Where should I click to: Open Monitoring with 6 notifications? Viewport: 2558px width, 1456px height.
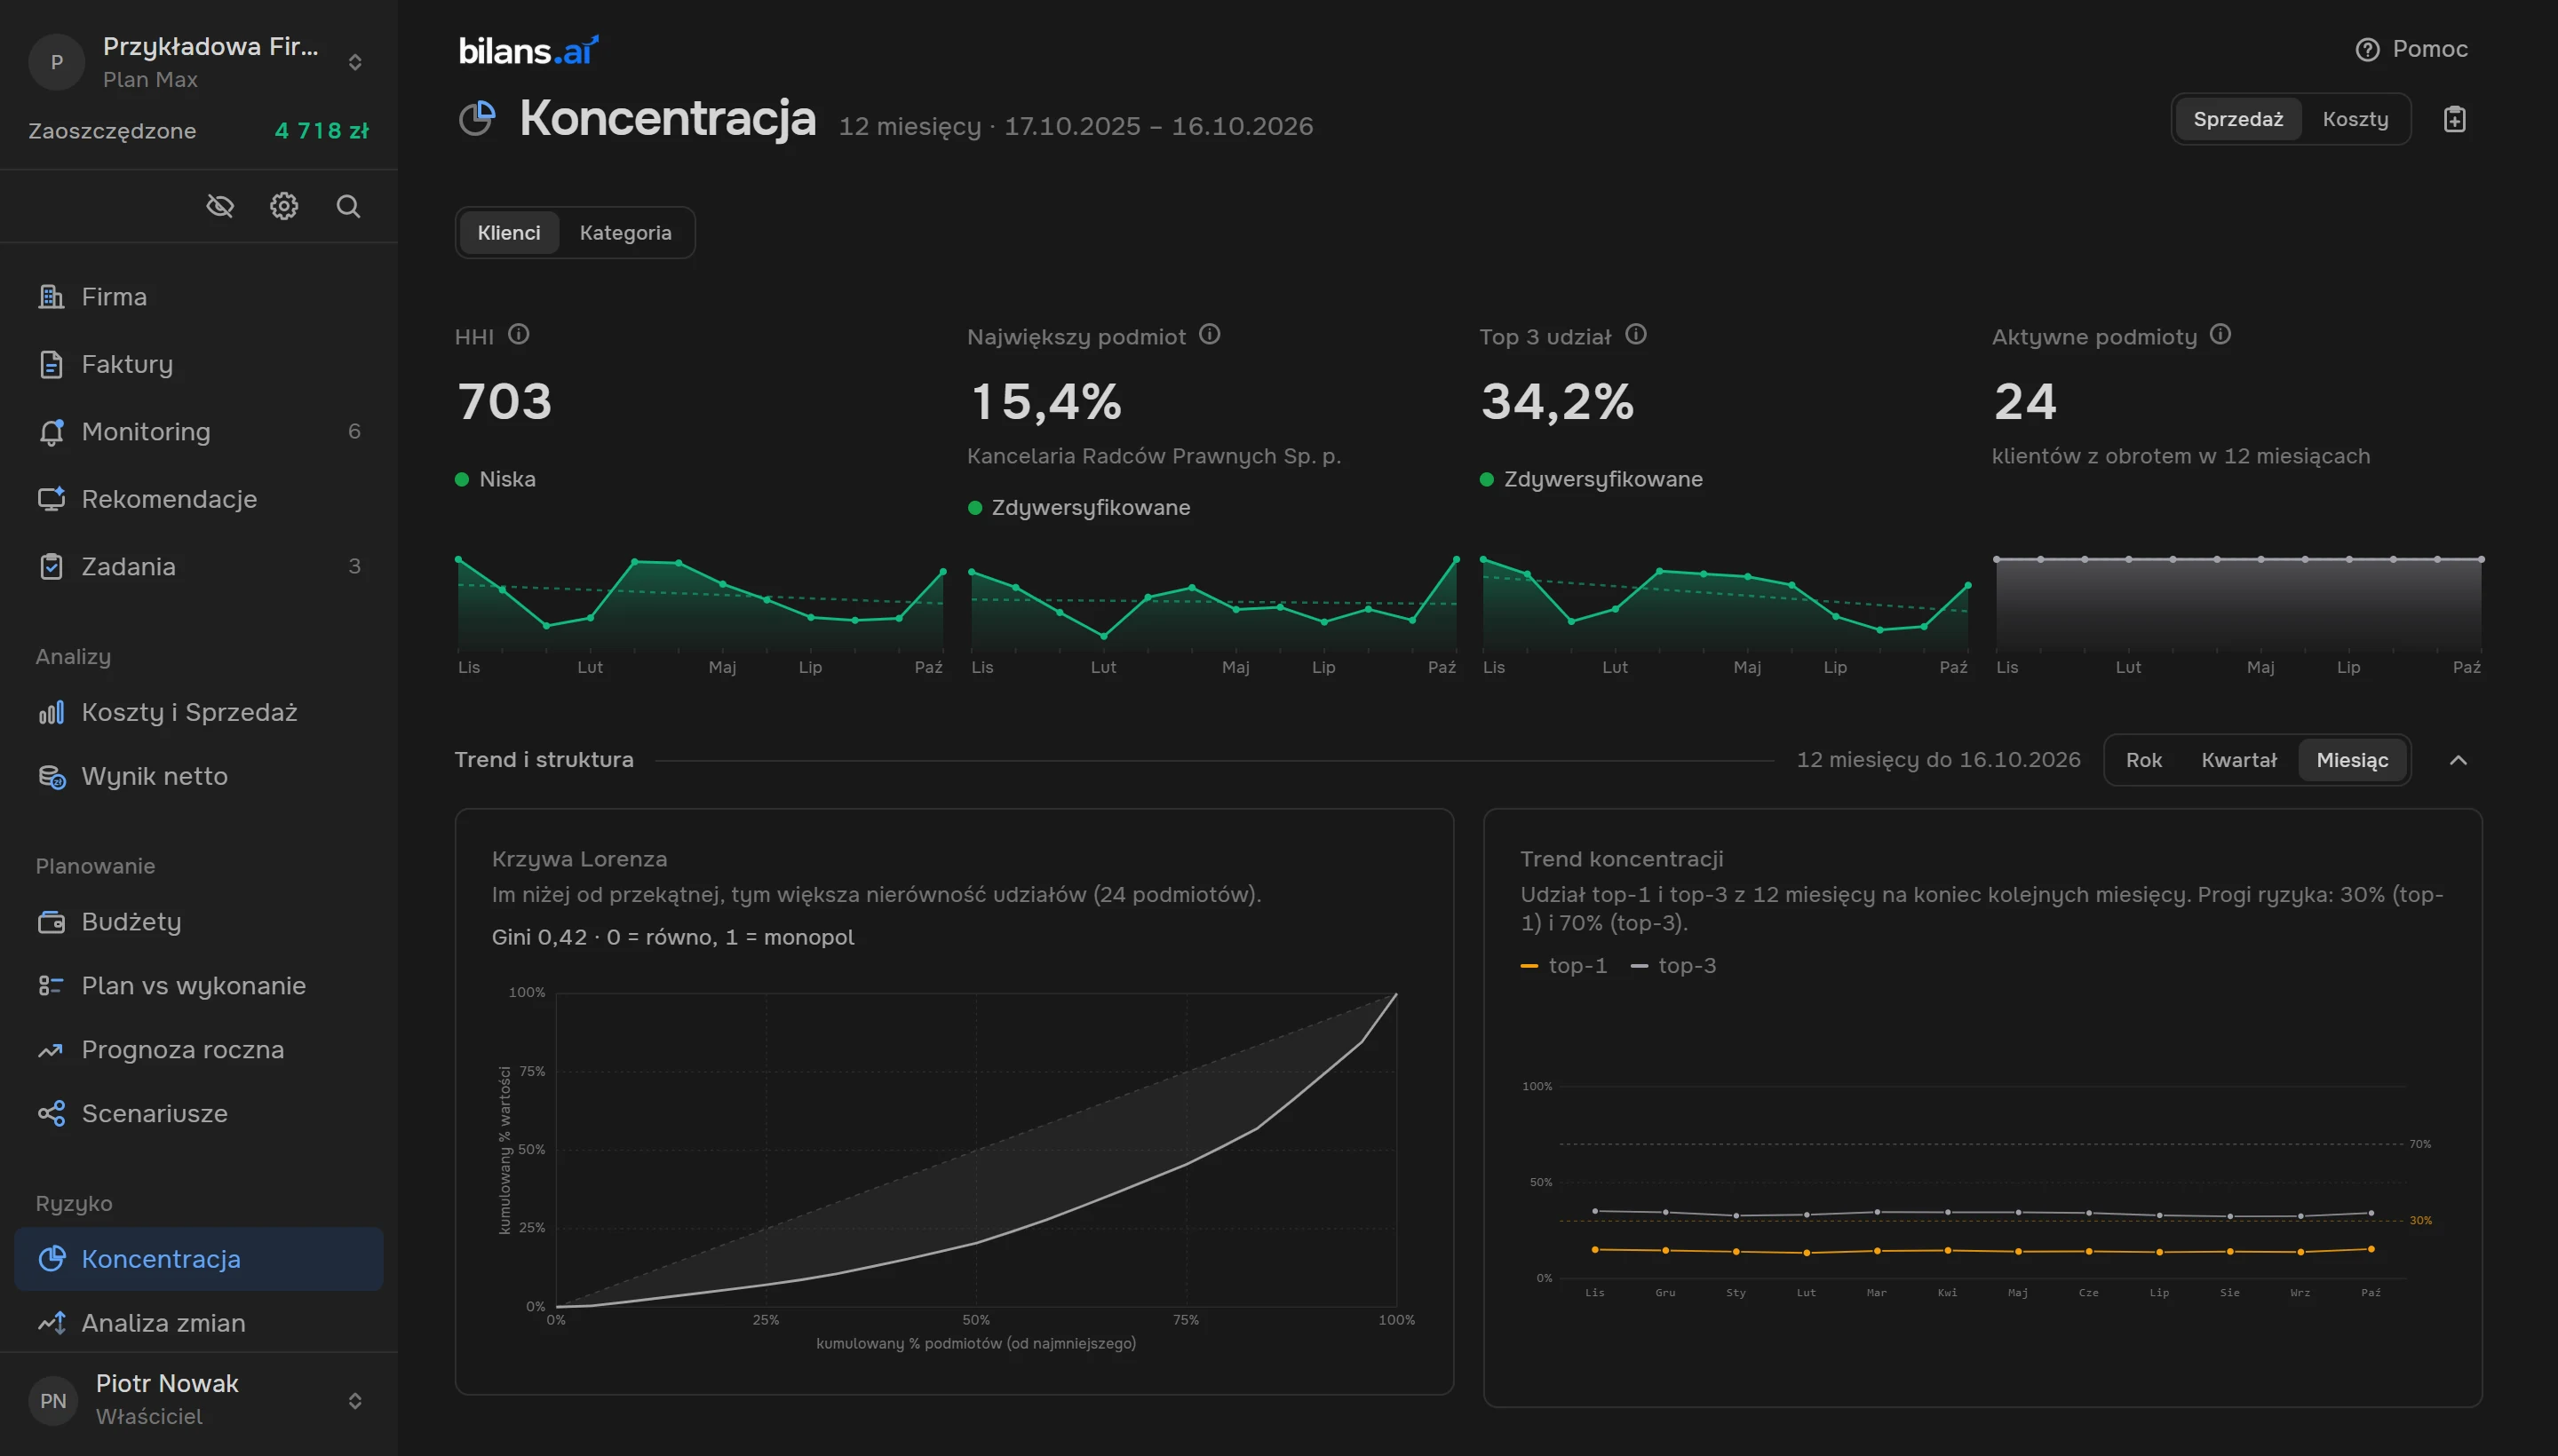(198, 431)
